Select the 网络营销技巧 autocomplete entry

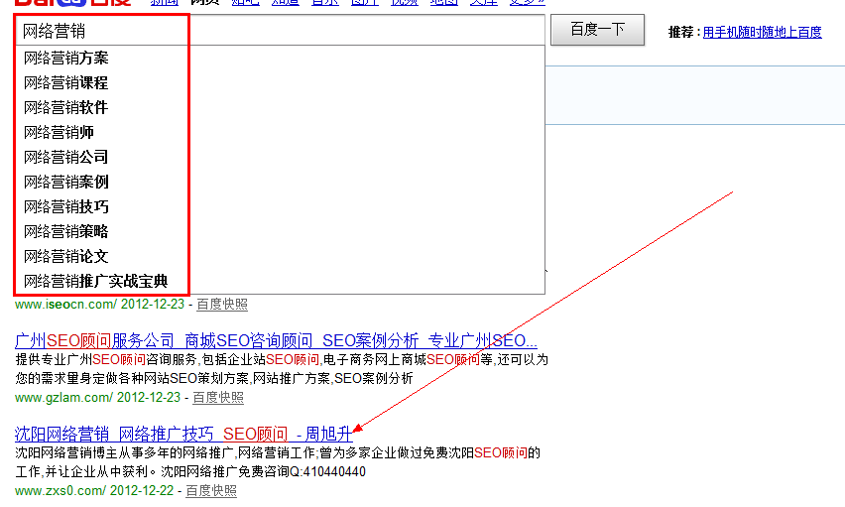(66, 207)
